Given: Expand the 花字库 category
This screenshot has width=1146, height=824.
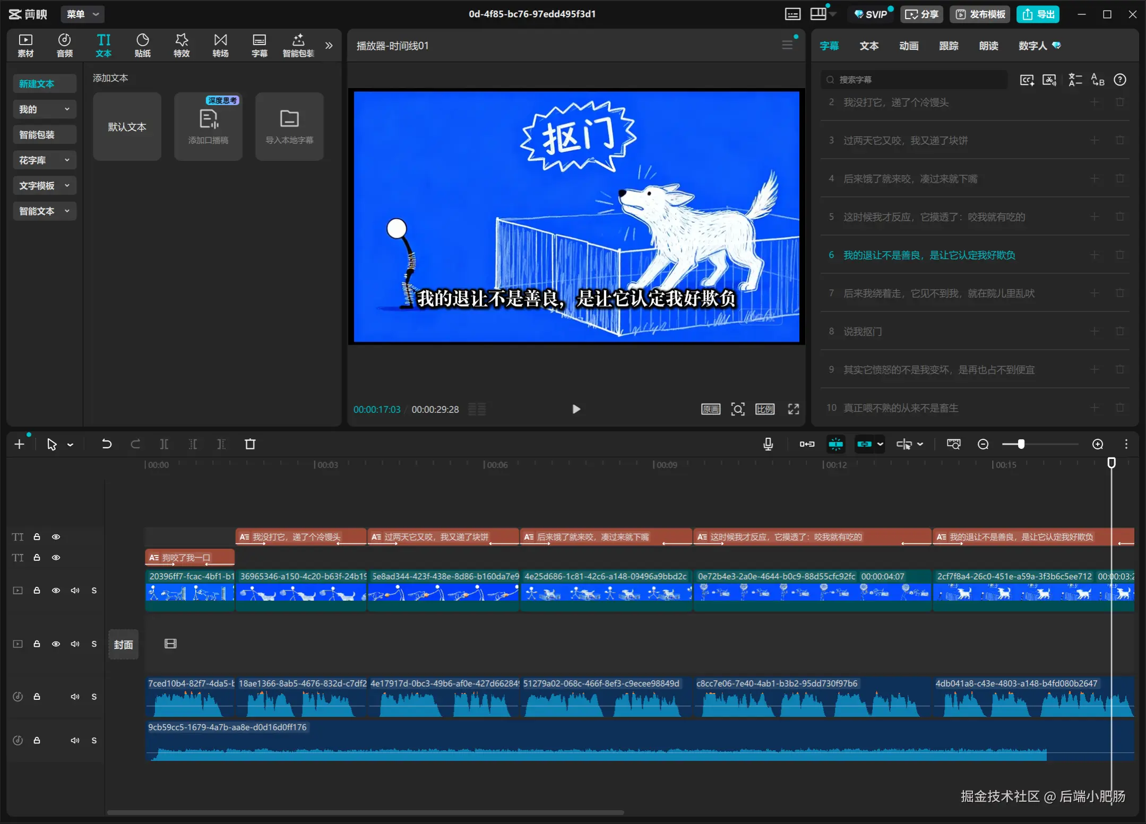Looking at the screenshot, I should (x=44, y=160).
